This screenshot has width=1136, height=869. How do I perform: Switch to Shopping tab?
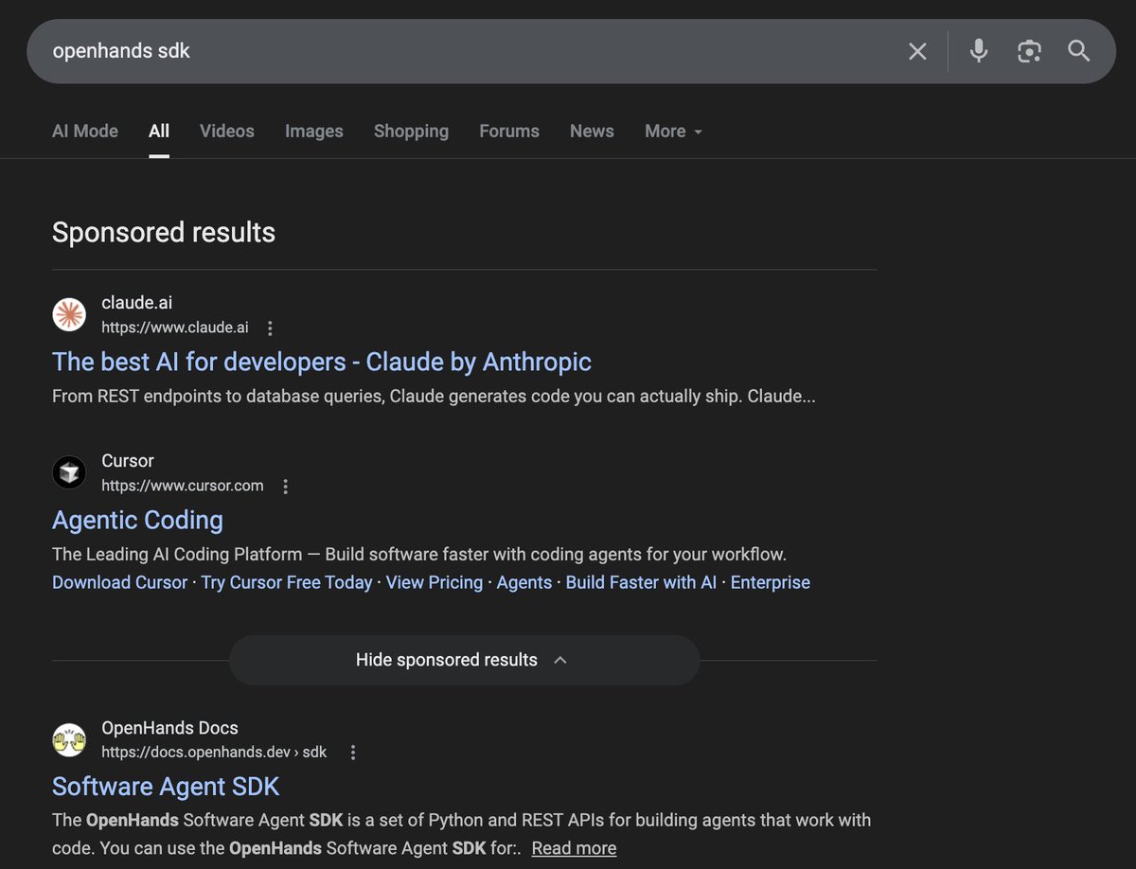tap(411, 132)
